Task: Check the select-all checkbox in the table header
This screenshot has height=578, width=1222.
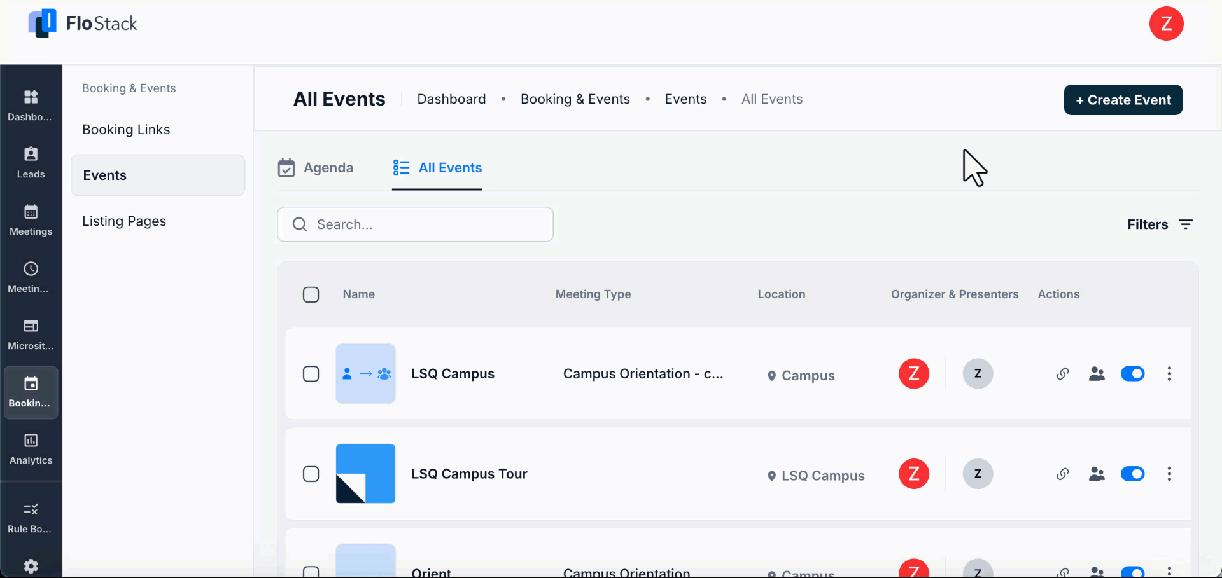Action: coord(311,294)
